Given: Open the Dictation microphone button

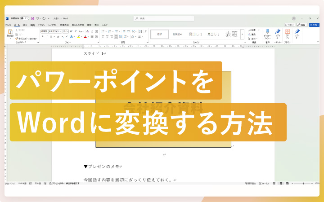Looking at the screenshot, I should (267, 34).
